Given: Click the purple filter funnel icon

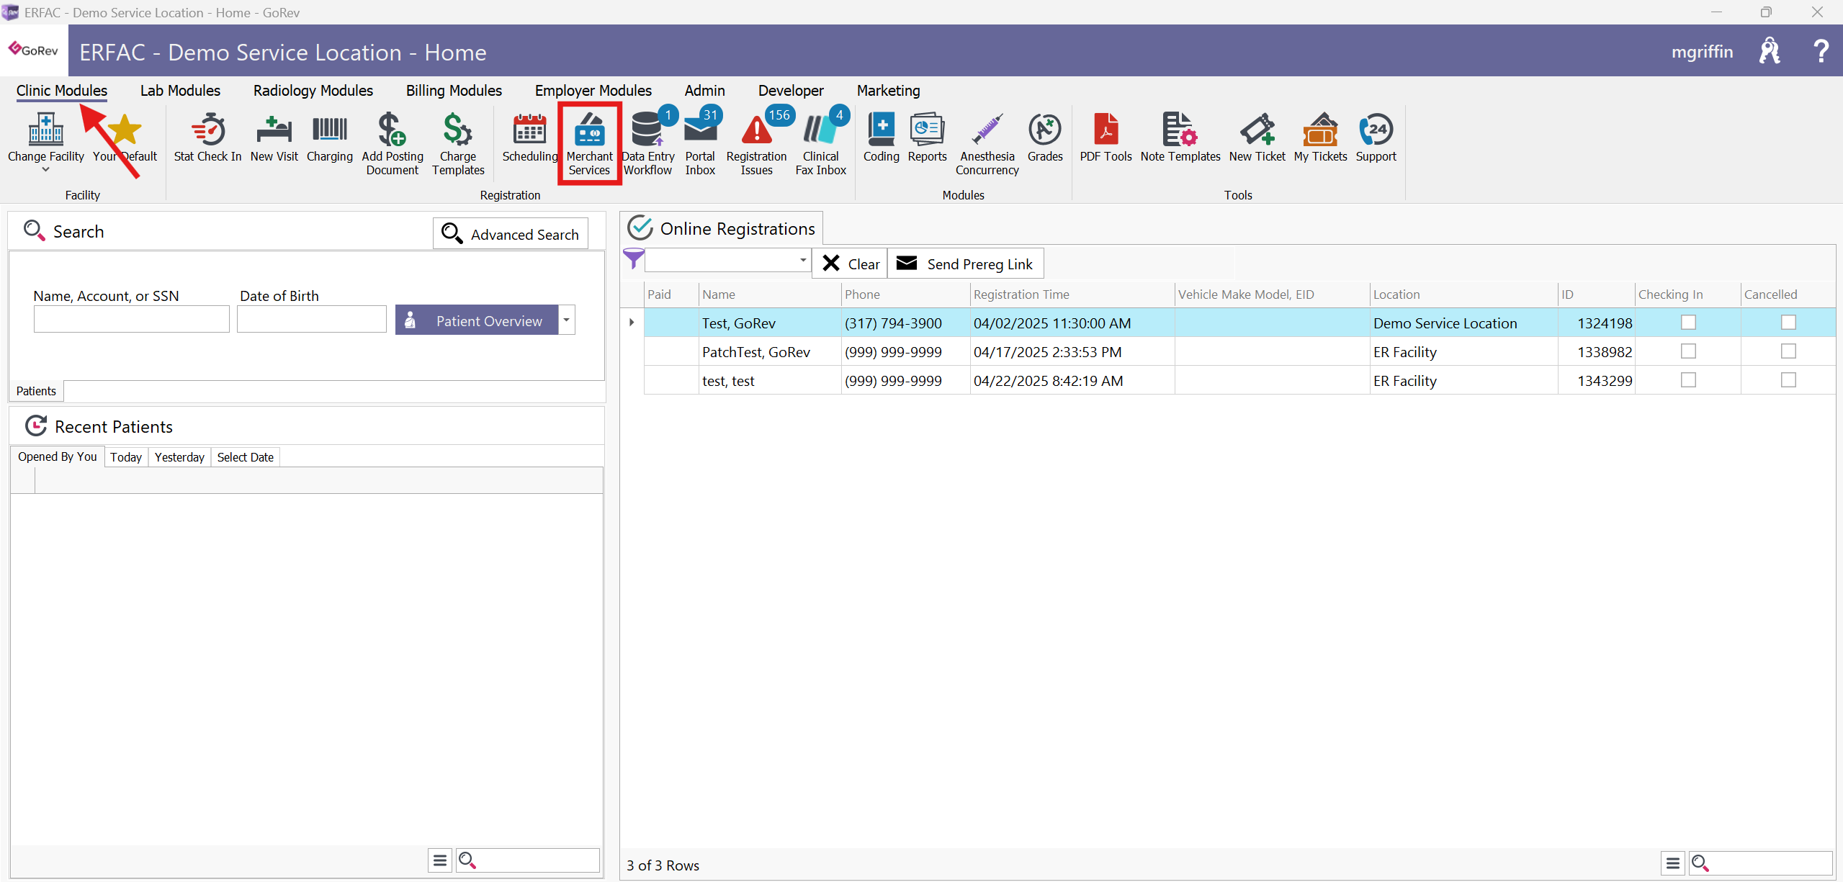Looking at the screenshot, I should (x=633, y=259).
